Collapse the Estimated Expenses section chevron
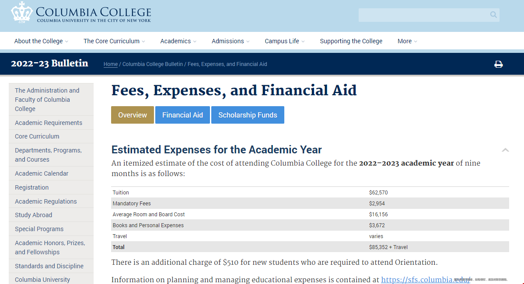The height and width of the screenshot is (284, 524). click(x=505, y=150)
